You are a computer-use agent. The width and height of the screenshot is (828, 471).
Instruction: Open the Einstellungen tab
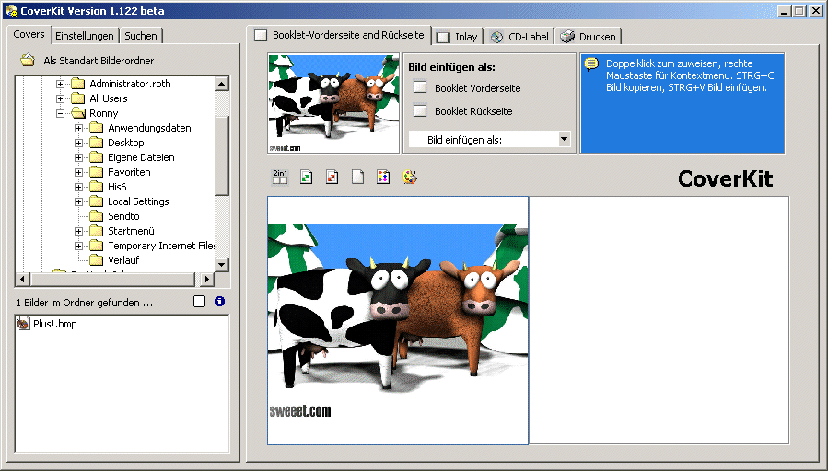[x=85, y=36]
